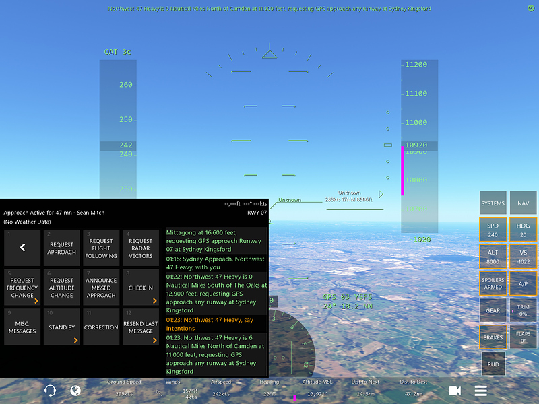Tap the -1020 vertical speed readout
Screen dimensions: 539x404
pos(420,240)
